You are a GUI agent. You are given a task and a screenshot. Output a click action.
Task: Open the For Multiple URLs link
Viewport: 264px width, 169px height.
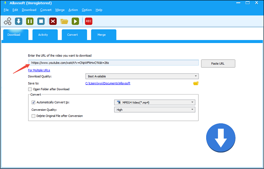[x=39, y=70]
